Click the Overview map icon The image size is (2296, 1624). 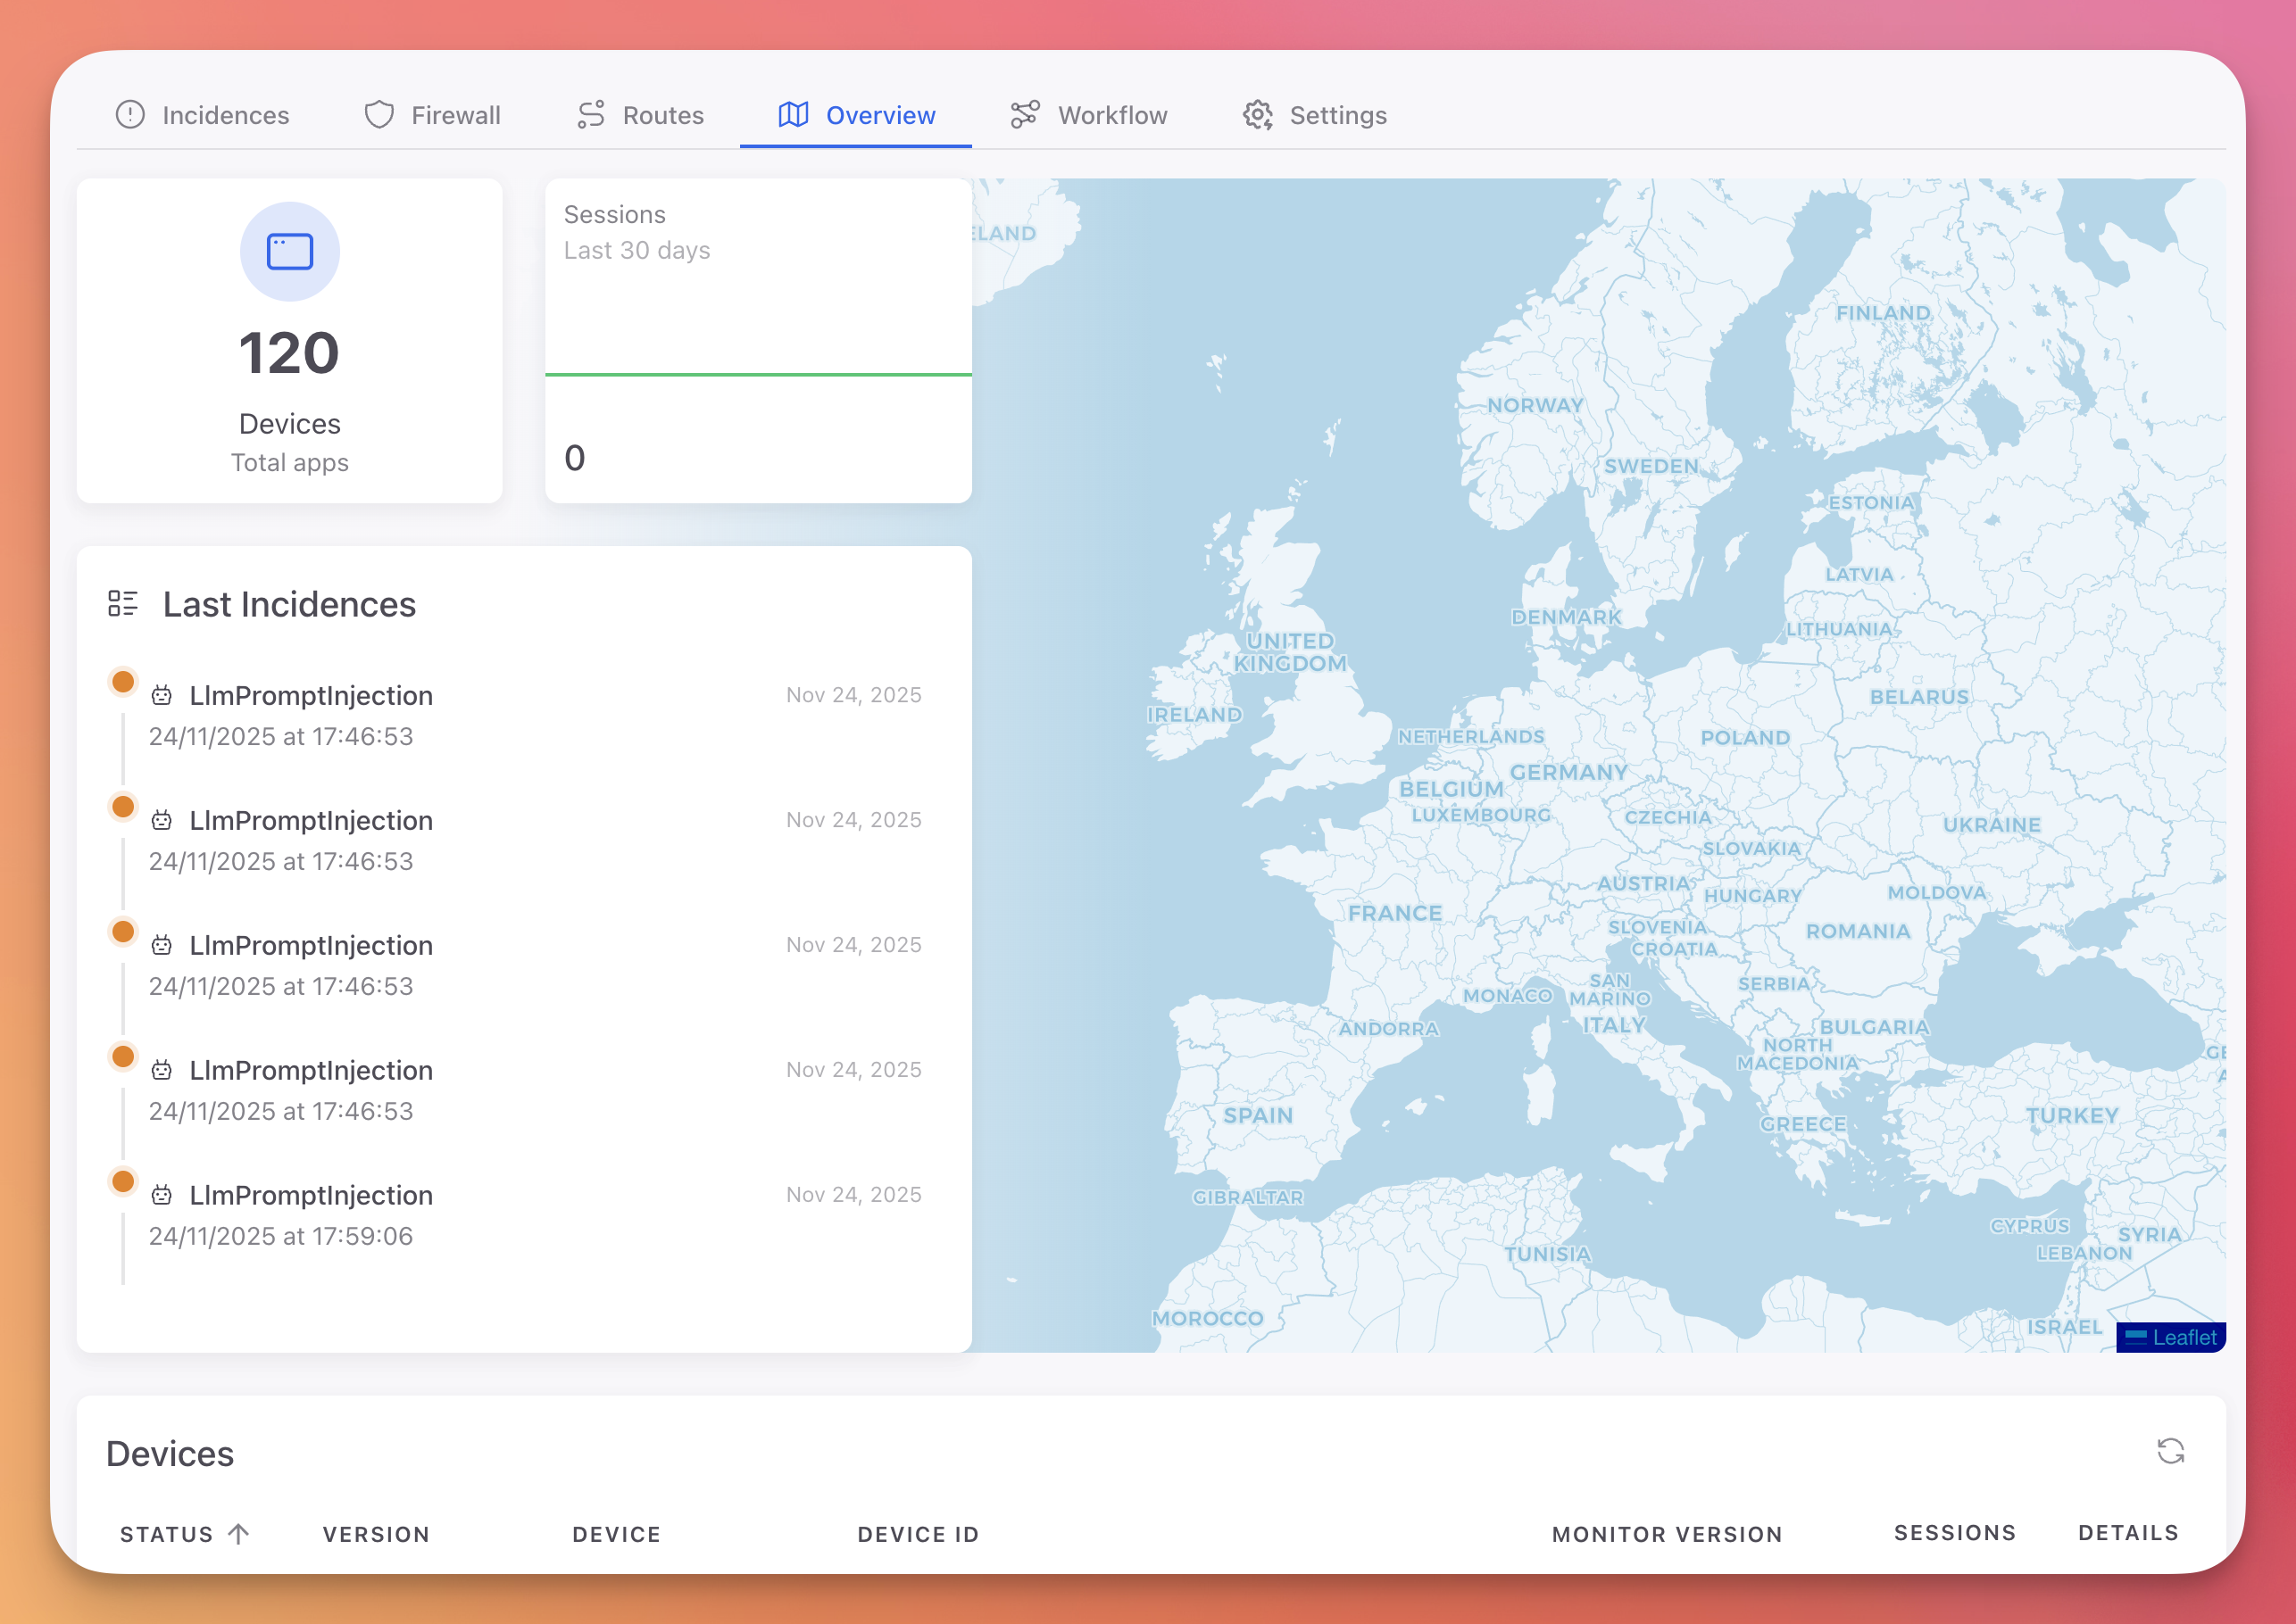point(793,115)
